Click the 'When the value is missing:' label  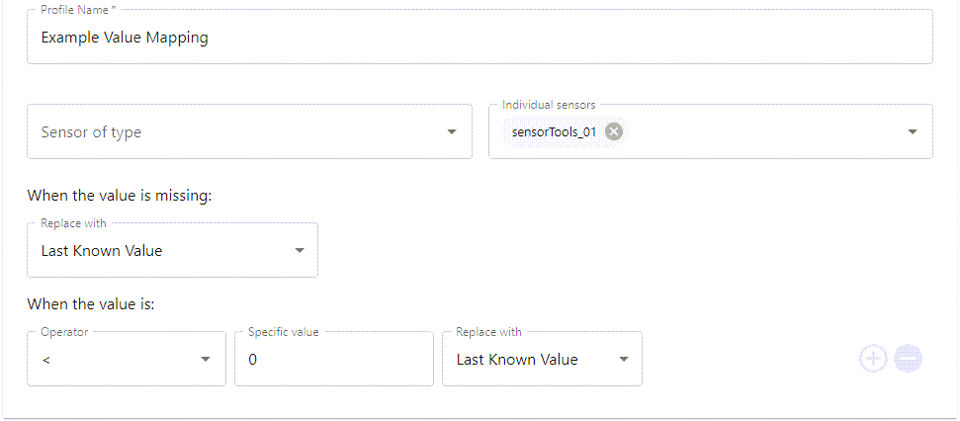click(x=120, y=196)
